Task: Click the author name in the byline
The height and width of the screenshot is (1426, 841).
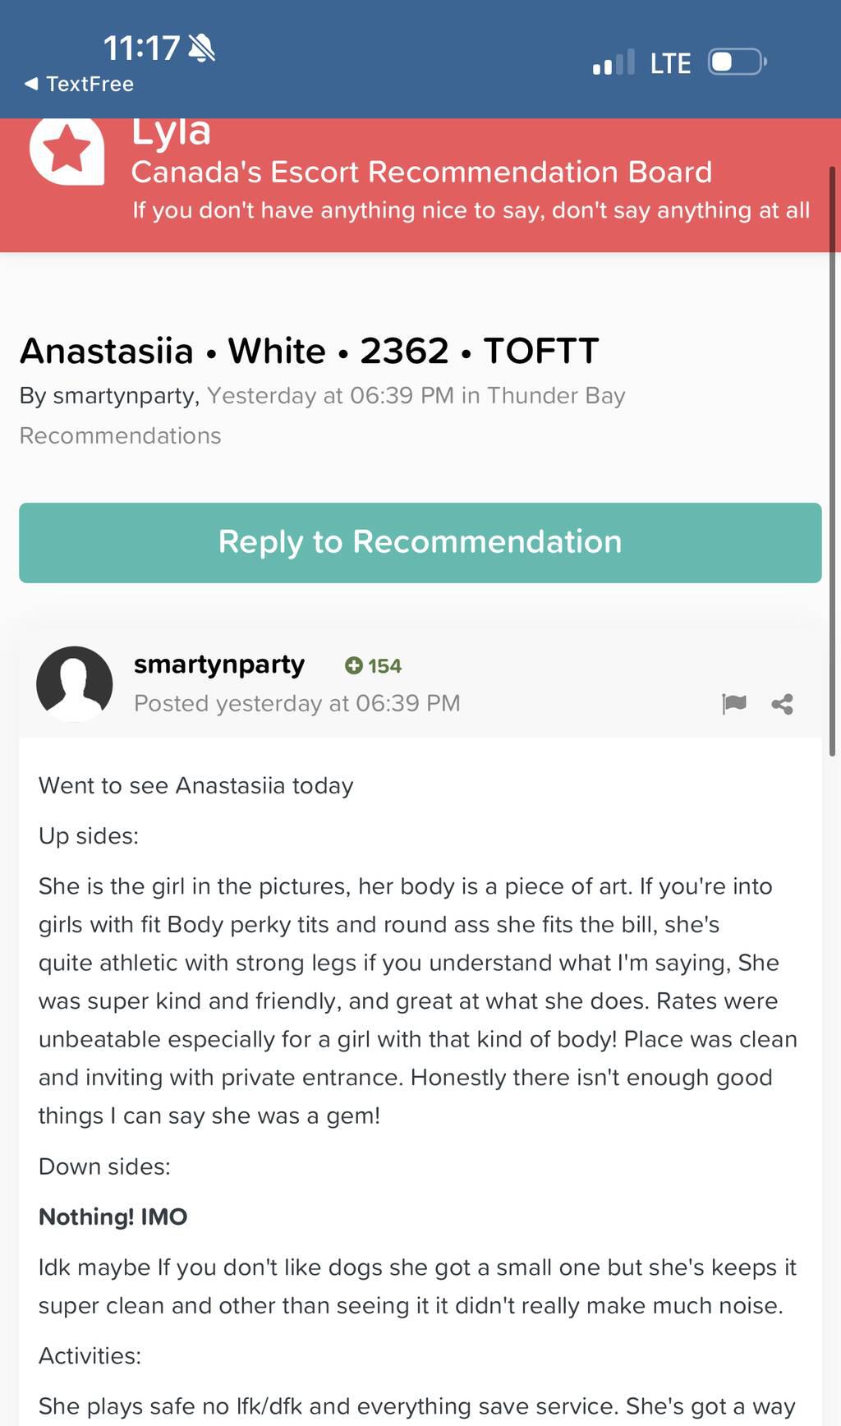Action: coord(124,396)
